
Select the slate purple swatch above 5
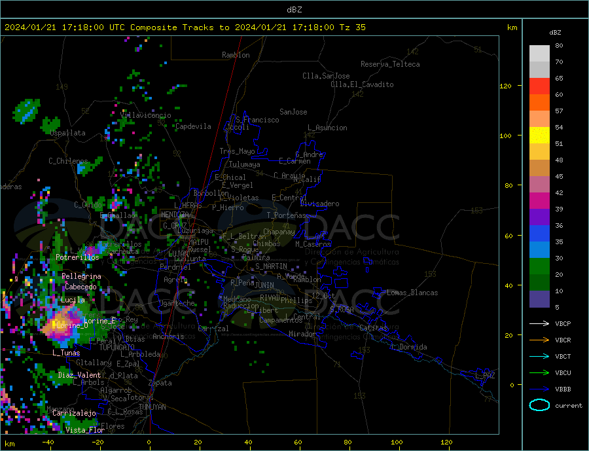click(539, 298)
